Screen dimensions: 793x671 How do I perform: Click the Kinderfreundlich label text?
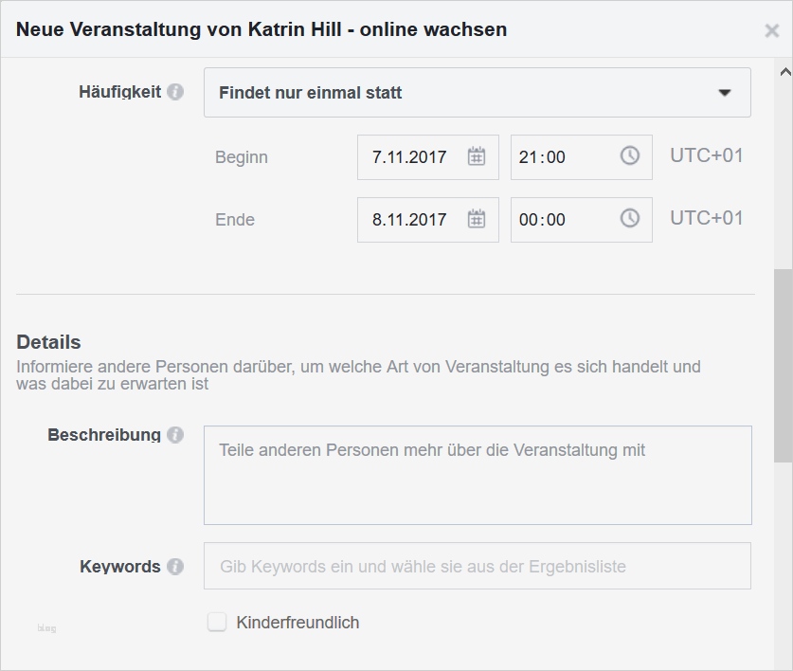point(297,623)
